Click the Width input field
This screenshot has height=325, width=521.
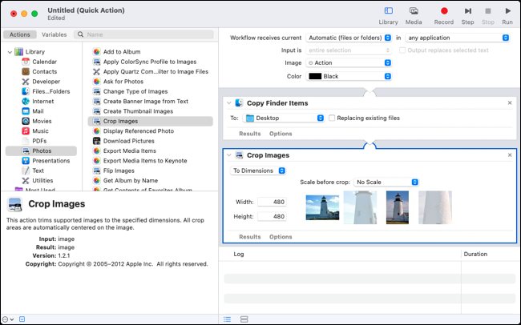coord(272,202)
